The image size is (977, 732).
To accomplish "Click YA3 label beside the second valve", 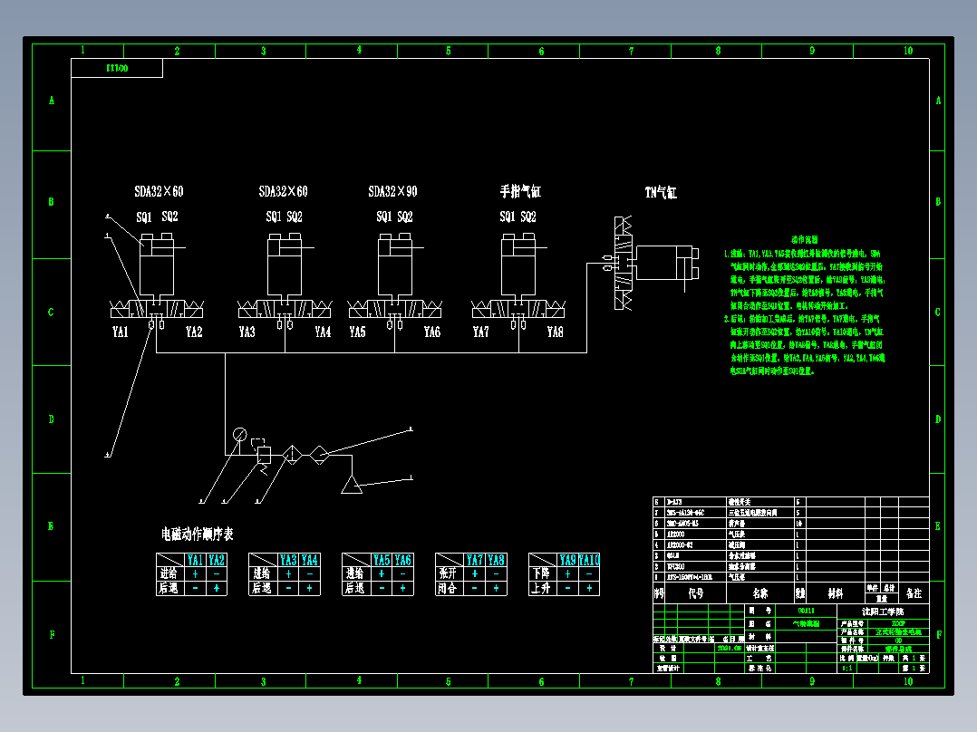I will click(x=247, y=332).
